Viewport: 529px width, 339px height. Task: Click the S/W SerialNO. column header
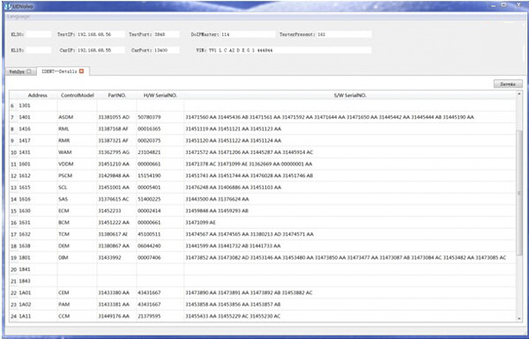pyautogui.click(x=350, y=95)
